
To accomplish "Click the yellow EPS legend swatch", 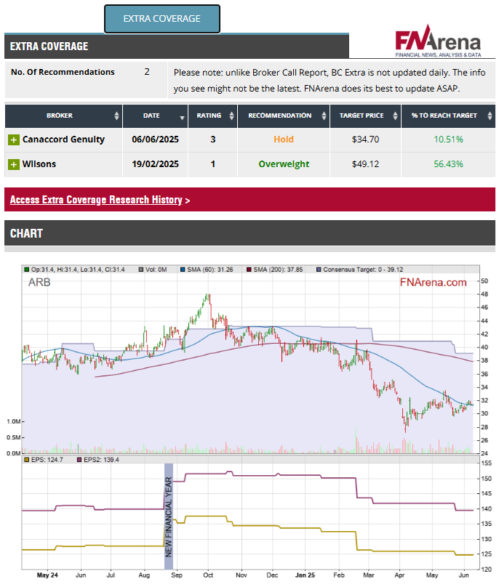I will click(x=26, y=459).
